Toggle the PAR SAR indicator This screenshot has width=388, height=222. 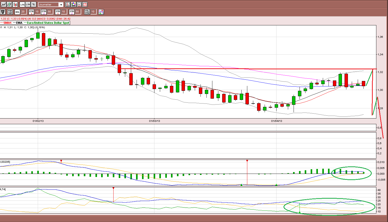click(10, 12)
